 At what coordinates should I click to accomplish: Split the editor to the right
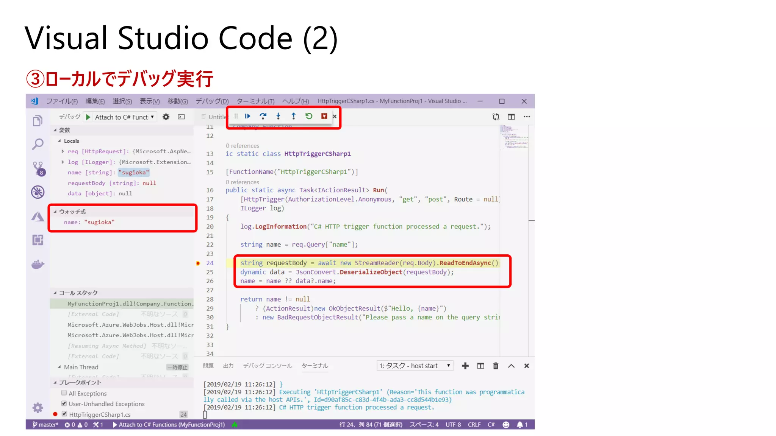tap(511, 117)
